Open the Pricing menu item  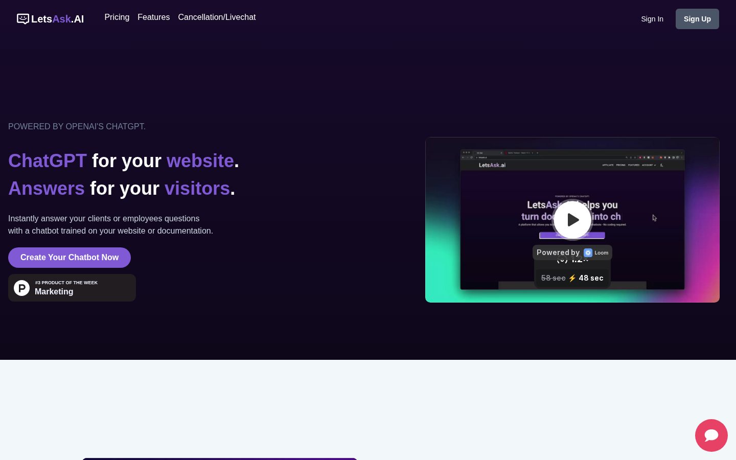click(117, 17)
